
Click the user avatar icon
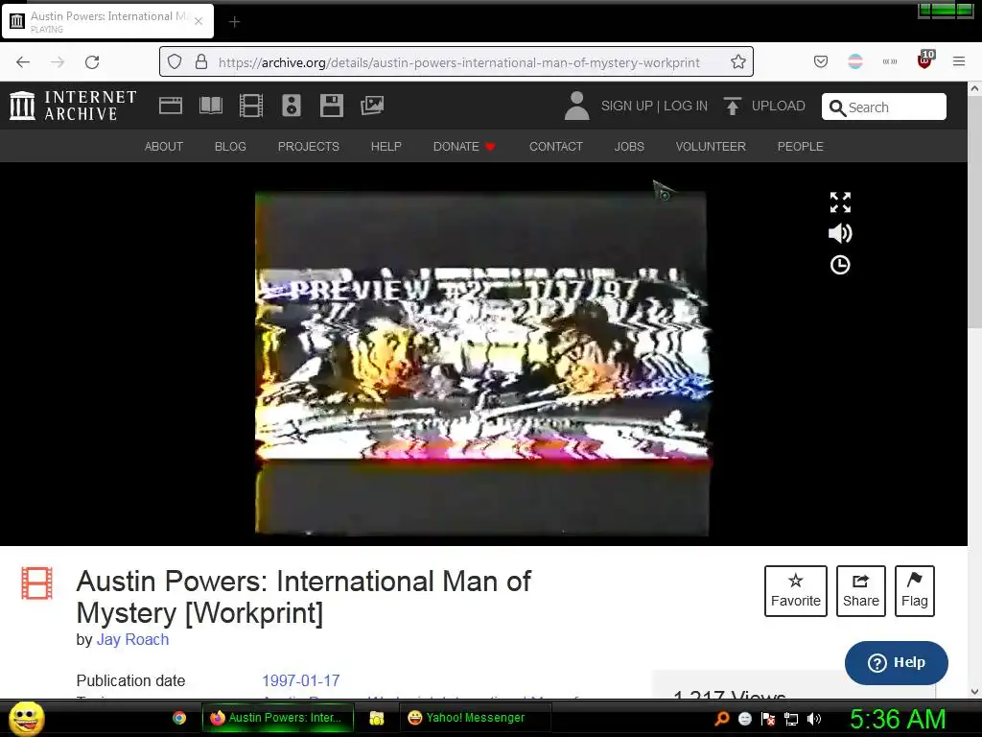(x=576, y=106)
